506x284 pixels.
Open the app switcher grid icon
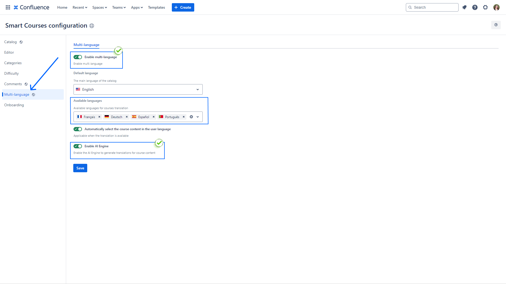pyautogui.click(x=8, y=7)
